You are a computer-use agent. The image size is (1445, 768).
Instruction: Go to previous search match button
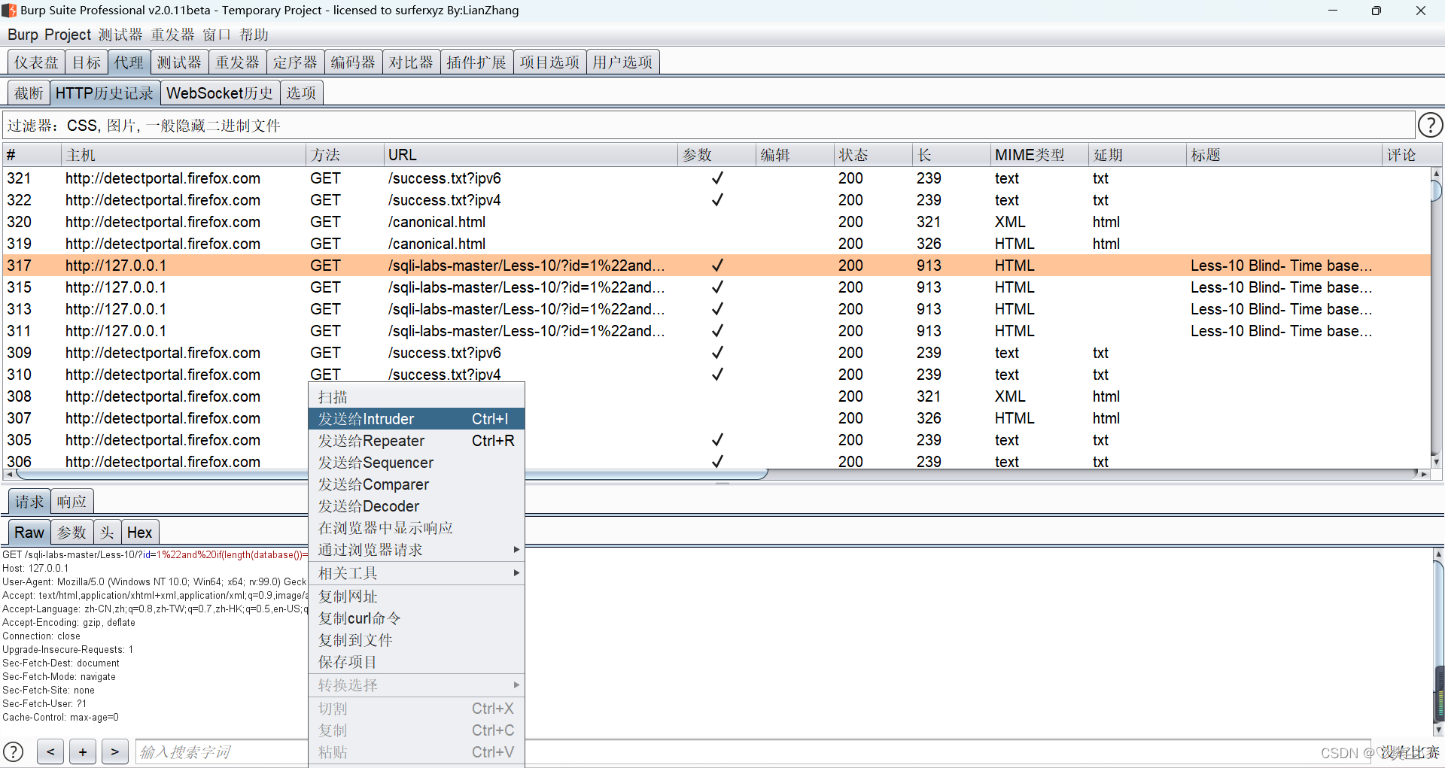tap(50, 751)
